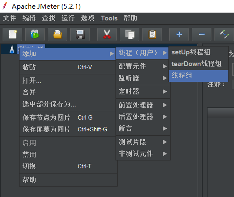Image resolution: width=234 pixels, height=197 pixels.
Task: Expand the 断言 submenu
Action: point(143,128)
